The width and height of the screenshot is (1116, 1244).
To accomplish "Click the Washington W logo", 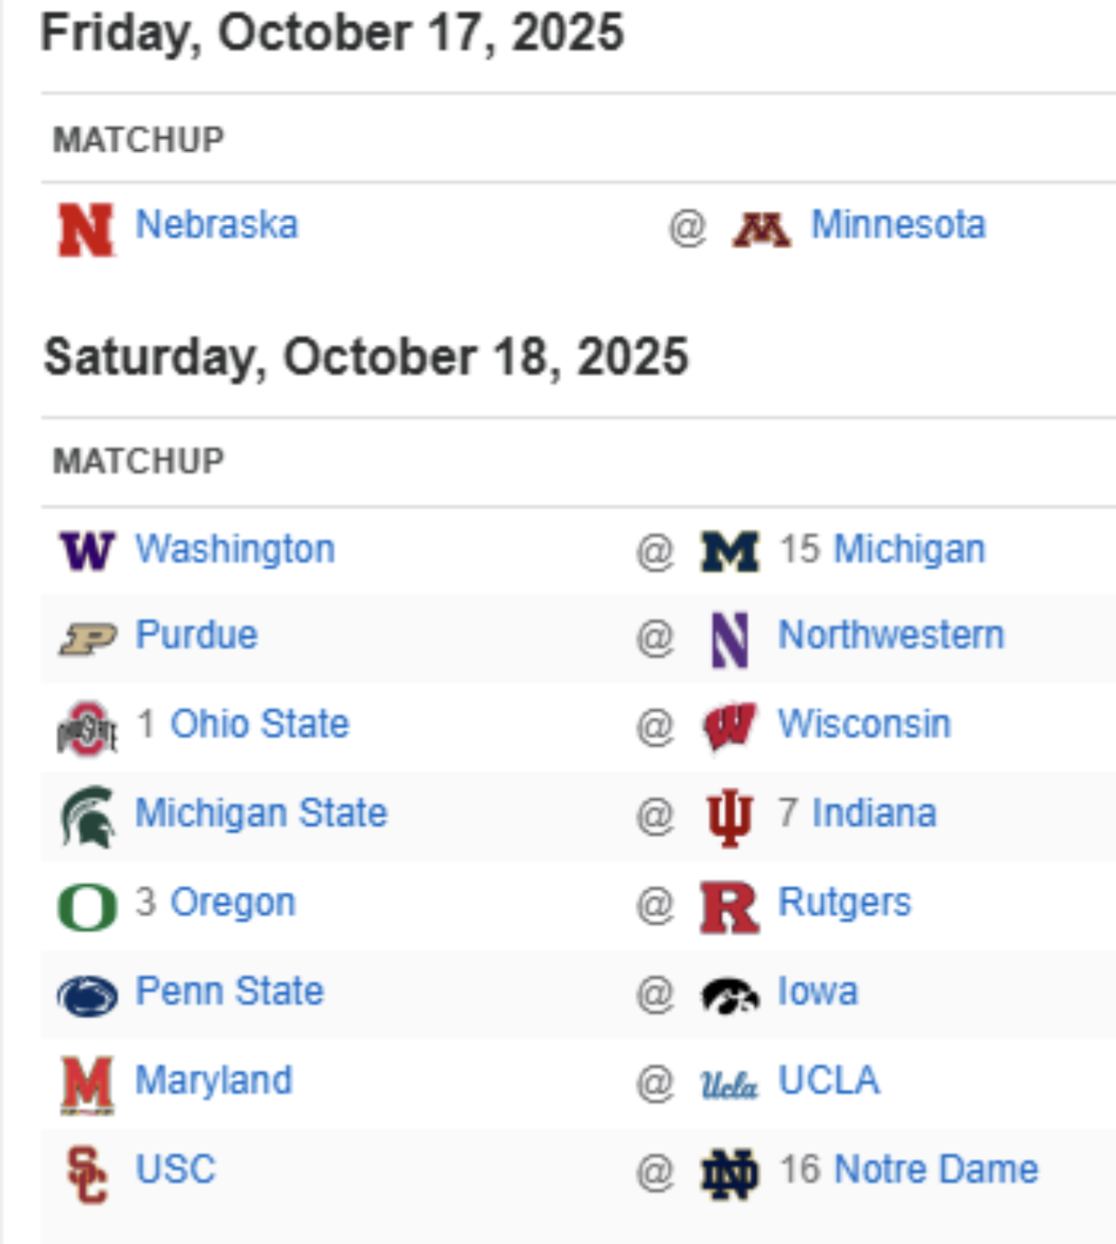I will click(87, 551).
